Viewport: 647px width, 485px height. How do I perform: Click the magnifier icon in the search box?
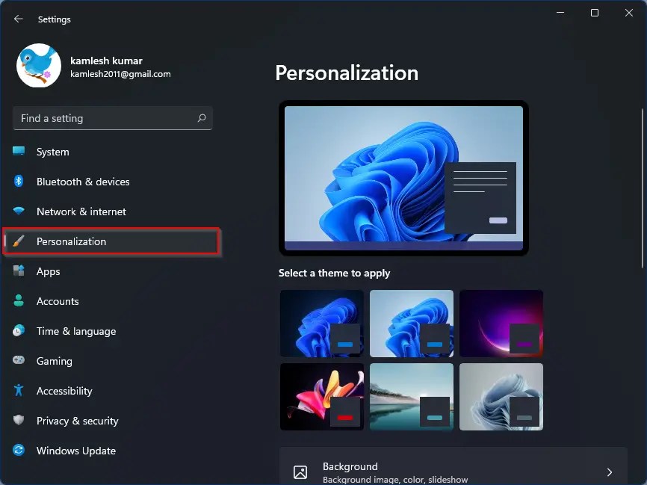[200, 118]
